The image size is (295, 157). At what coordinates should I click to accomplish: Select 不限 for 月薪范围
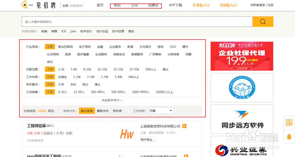click(50, 69)
